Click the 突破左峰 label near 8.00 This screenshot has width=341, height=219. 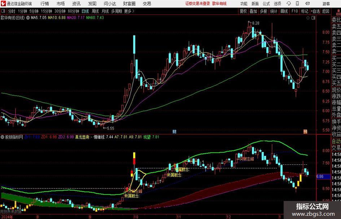pyautogui.click(x=246, y=159)
